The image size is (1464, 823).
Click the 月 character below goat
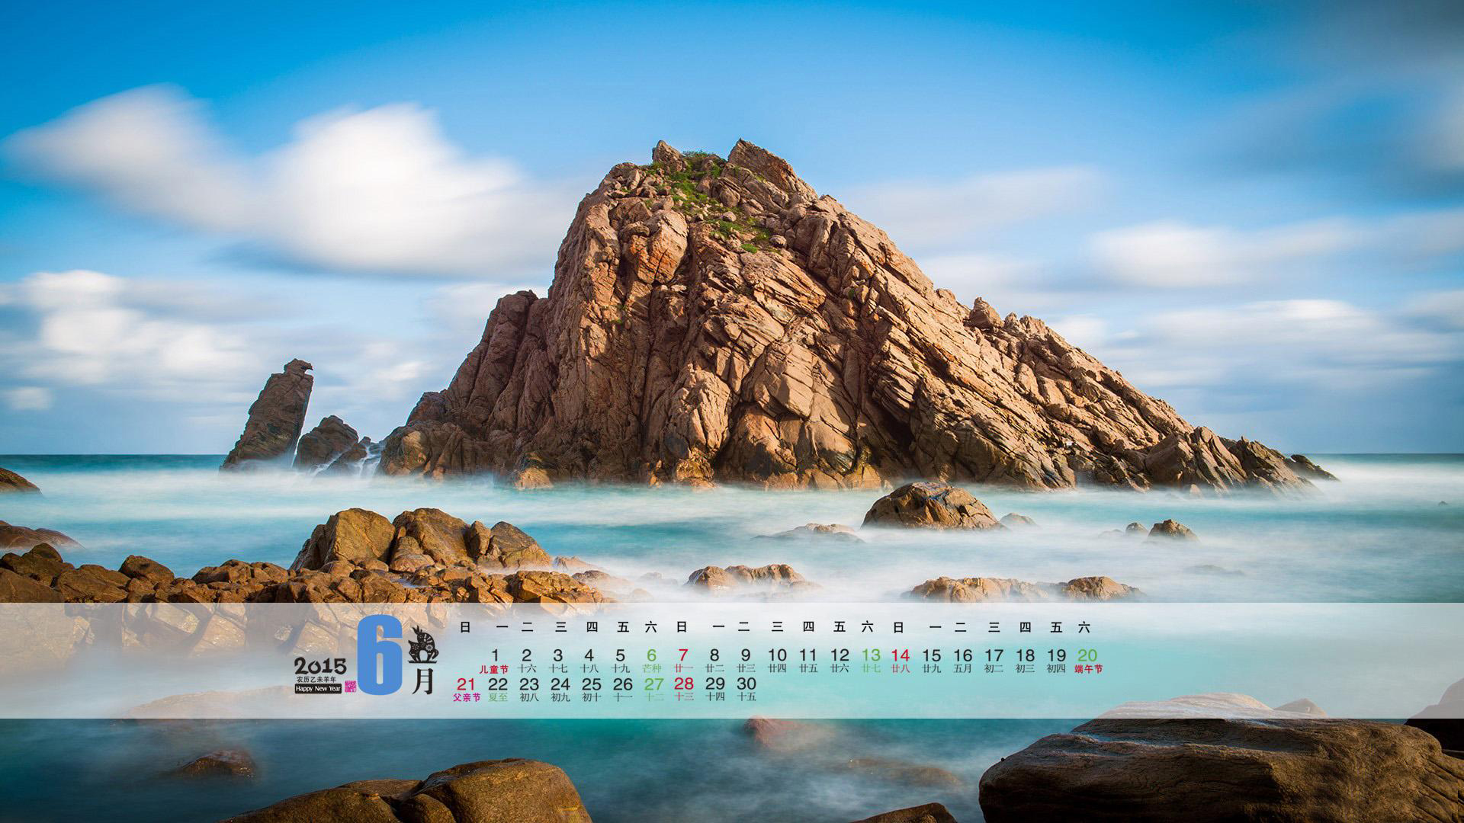pyautogui.click(x=423, y=680)
